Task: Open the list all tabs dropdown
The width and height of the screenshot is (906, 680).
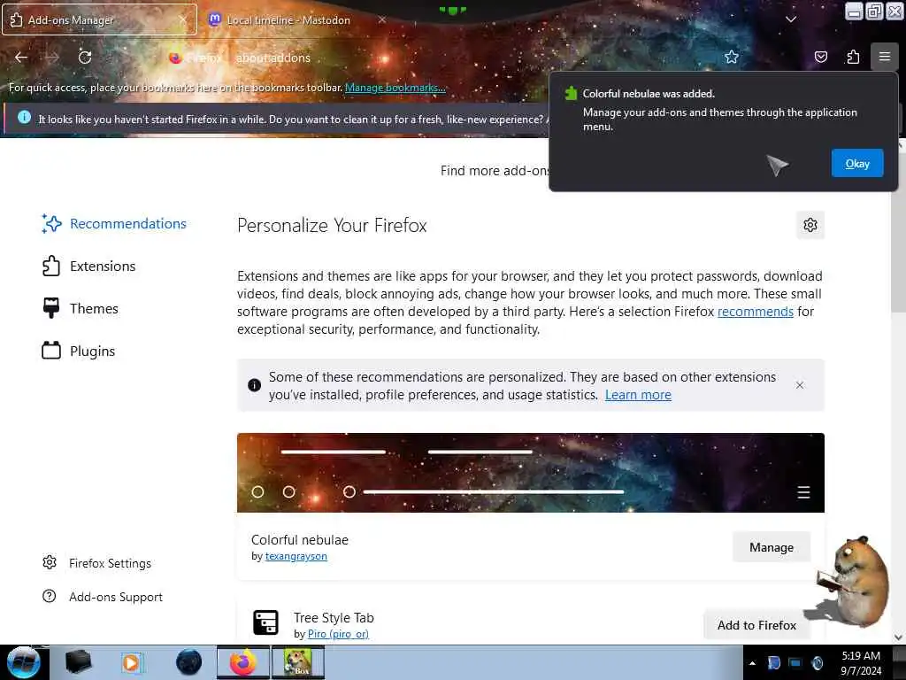Action: click(x=791, y=19)
